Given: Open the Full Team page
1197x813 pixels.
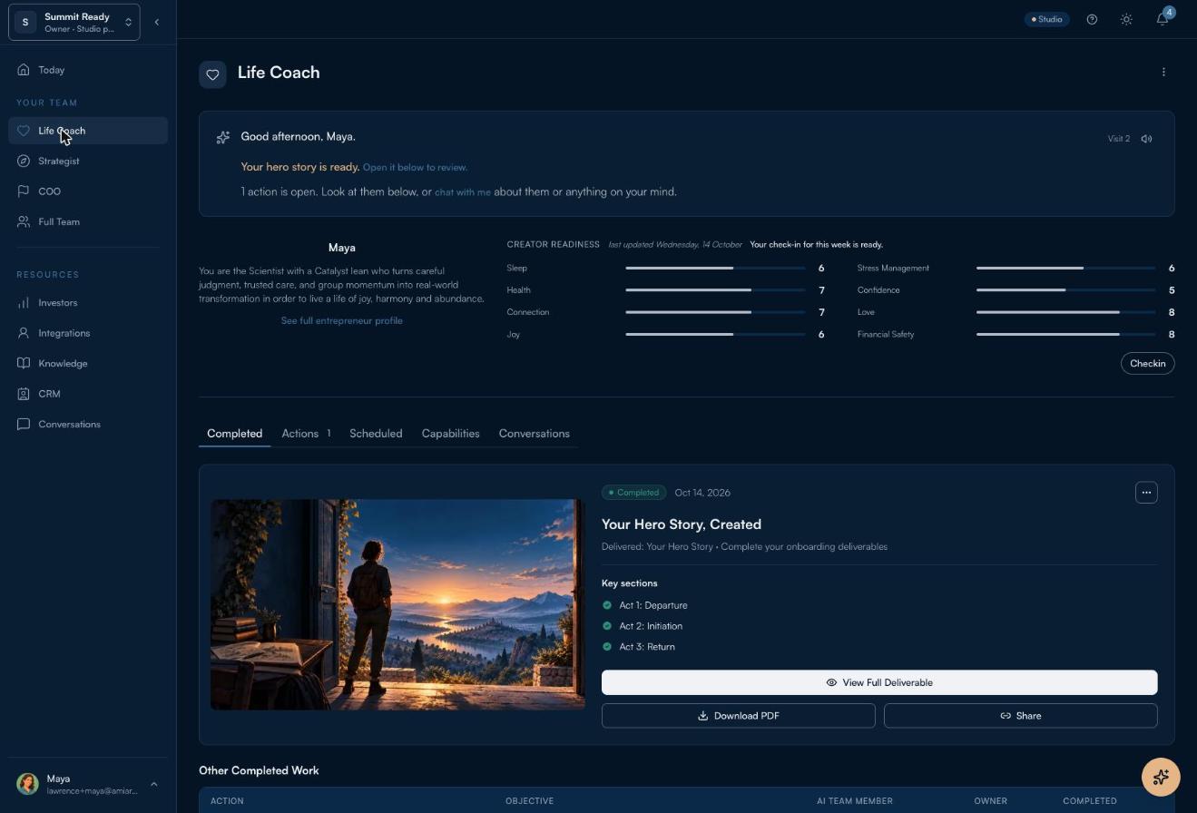Looking at the screenshot, I should click(88, 221).
